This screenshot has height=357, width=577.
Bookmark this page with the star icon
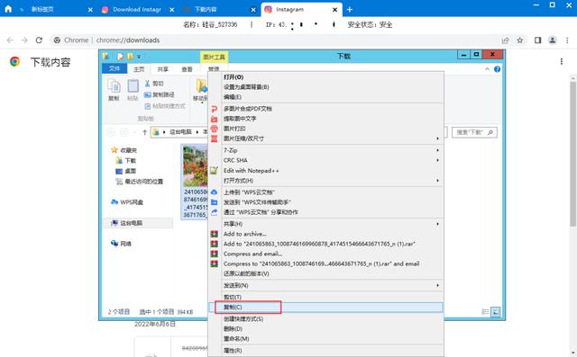click(x=519, y=40)
